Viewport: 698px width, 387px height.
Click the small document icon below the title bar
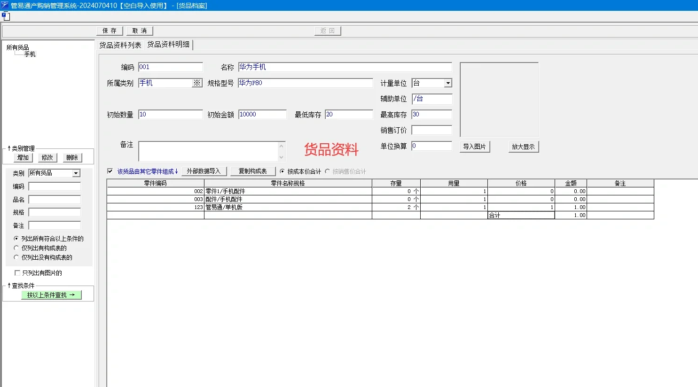(7, 16)
